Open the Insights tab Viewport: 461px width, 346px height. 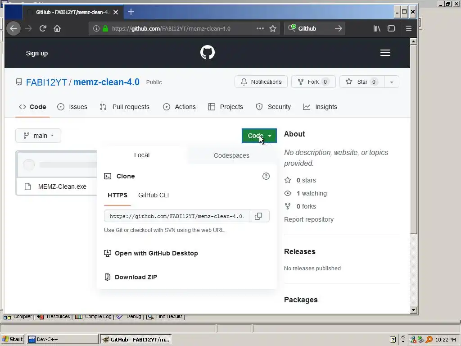pyautogui.click(x=320, y=107)
